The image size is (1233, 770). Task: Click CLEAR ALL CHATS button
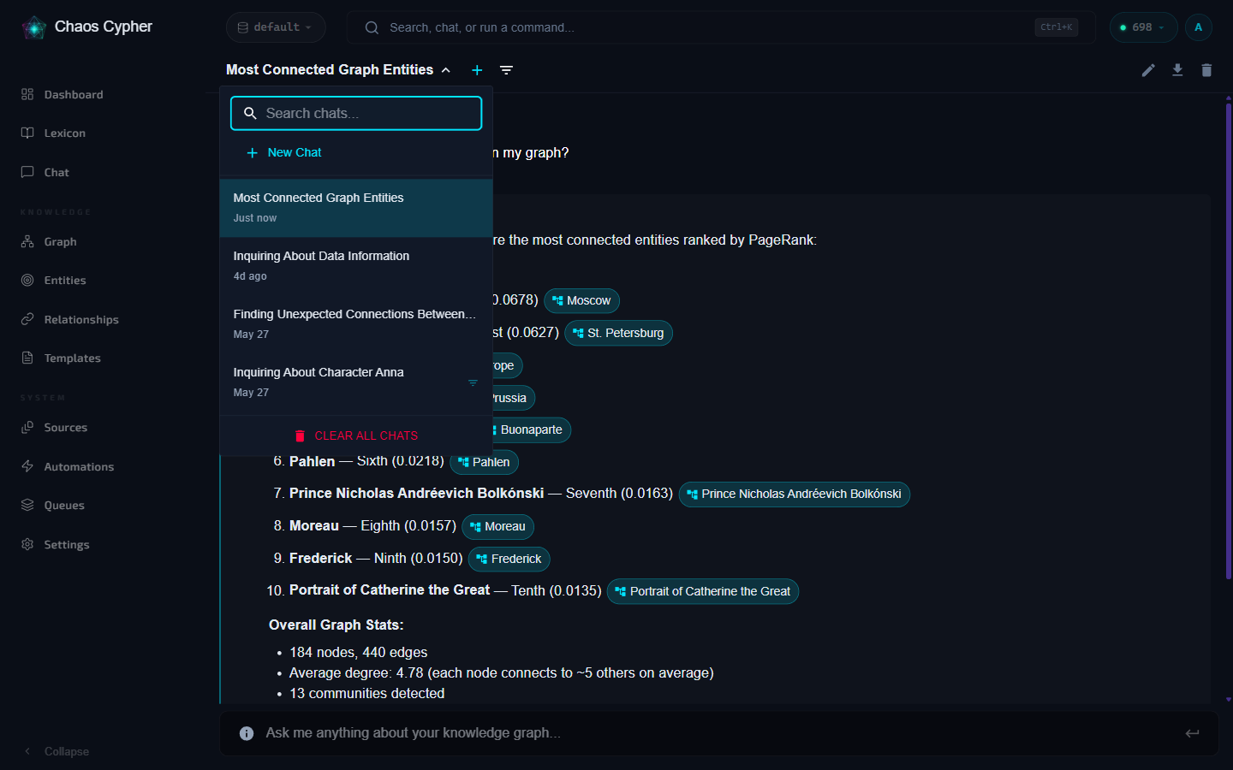tap(356, 435)
